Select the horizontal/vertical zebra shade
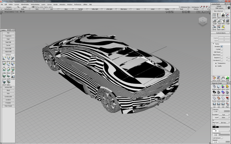 [x=219, y=93]
